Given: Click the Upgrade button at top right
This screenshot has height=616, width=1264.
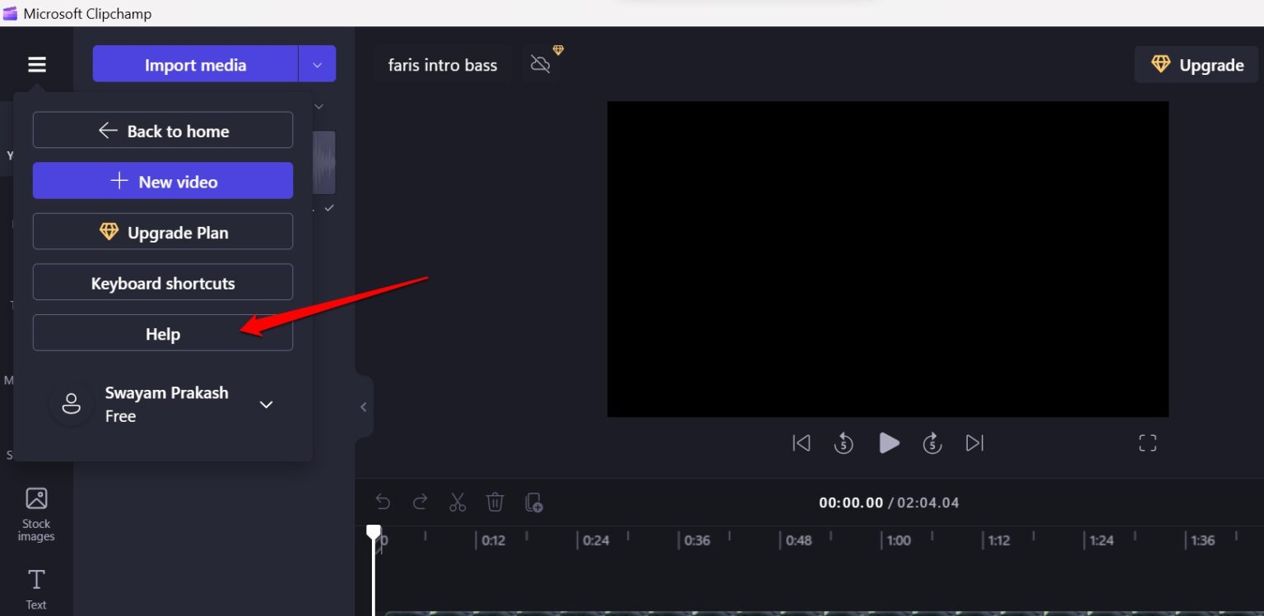Looking at the screenshot, I should (x=1195, y=64).
